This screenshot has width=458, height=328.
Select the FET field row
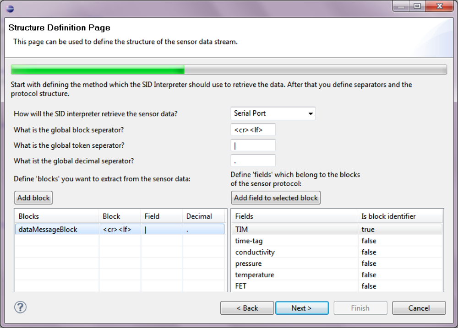click(x=337, y=286)
